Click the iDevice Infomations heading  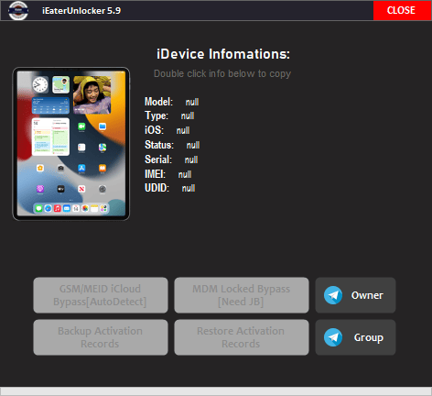tap(223, 54)
